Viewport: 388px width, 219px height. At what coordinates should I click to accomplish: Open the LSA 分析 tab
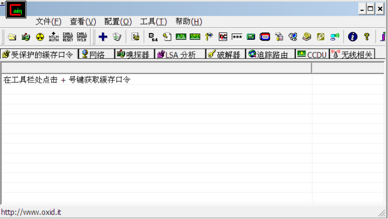181,55
